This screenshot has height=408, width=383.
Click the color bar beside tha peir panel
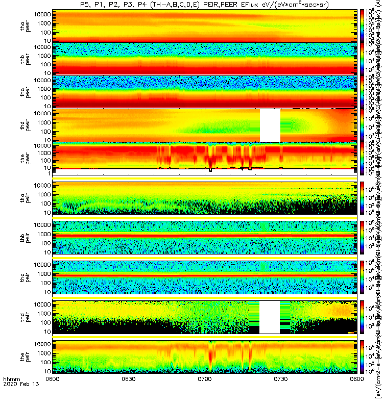pyautogui.click(x=362, y=198)
